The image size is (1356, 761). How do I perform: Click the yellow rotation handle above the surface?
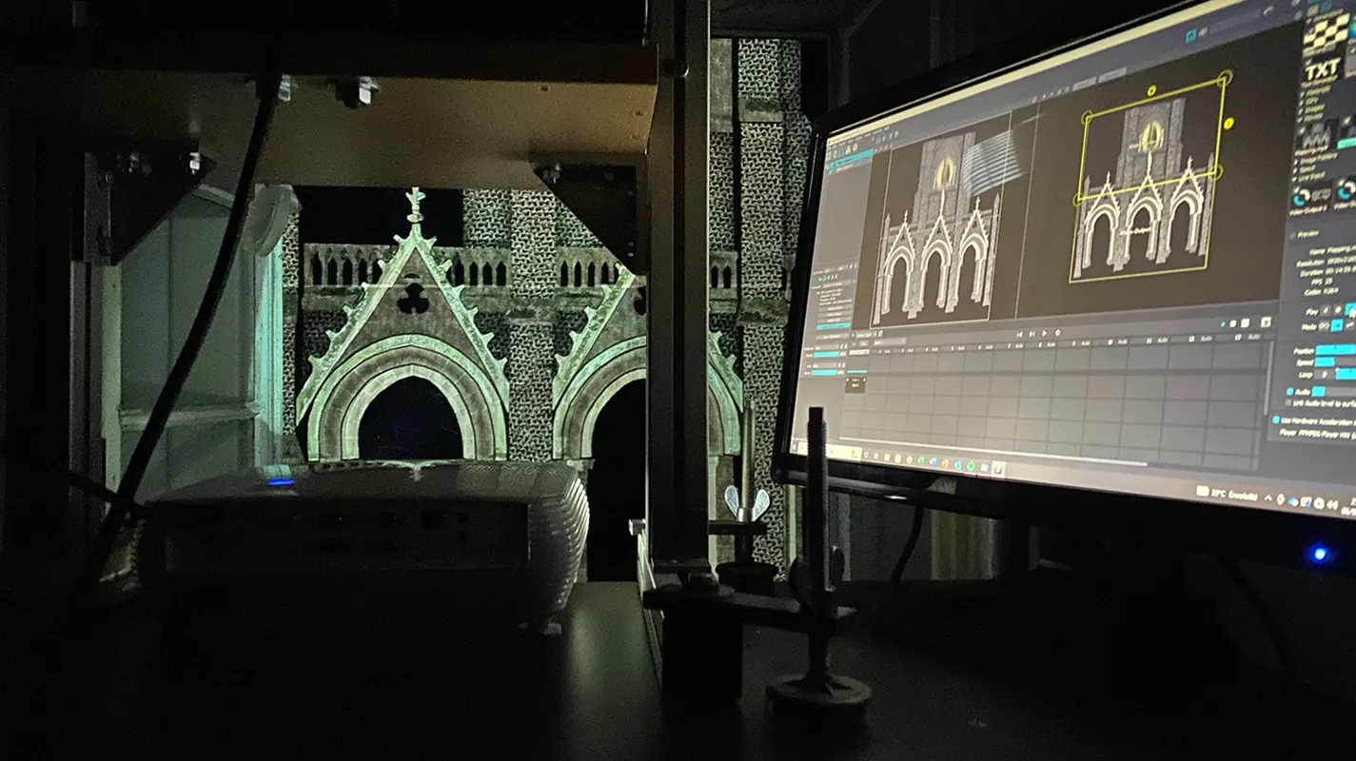(1151, 90)
